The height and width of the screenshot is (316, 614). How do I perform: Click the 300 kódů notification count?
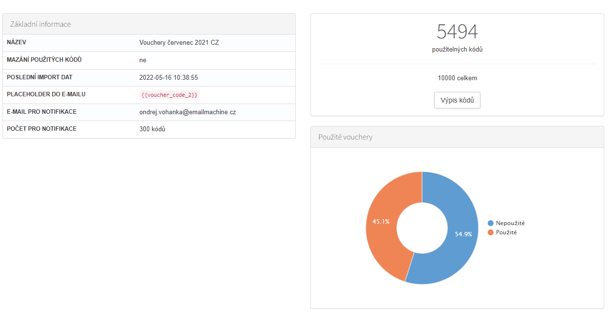tap(152, 129)
